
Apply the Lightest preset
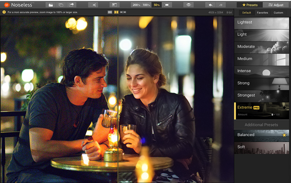coord(261,23)
